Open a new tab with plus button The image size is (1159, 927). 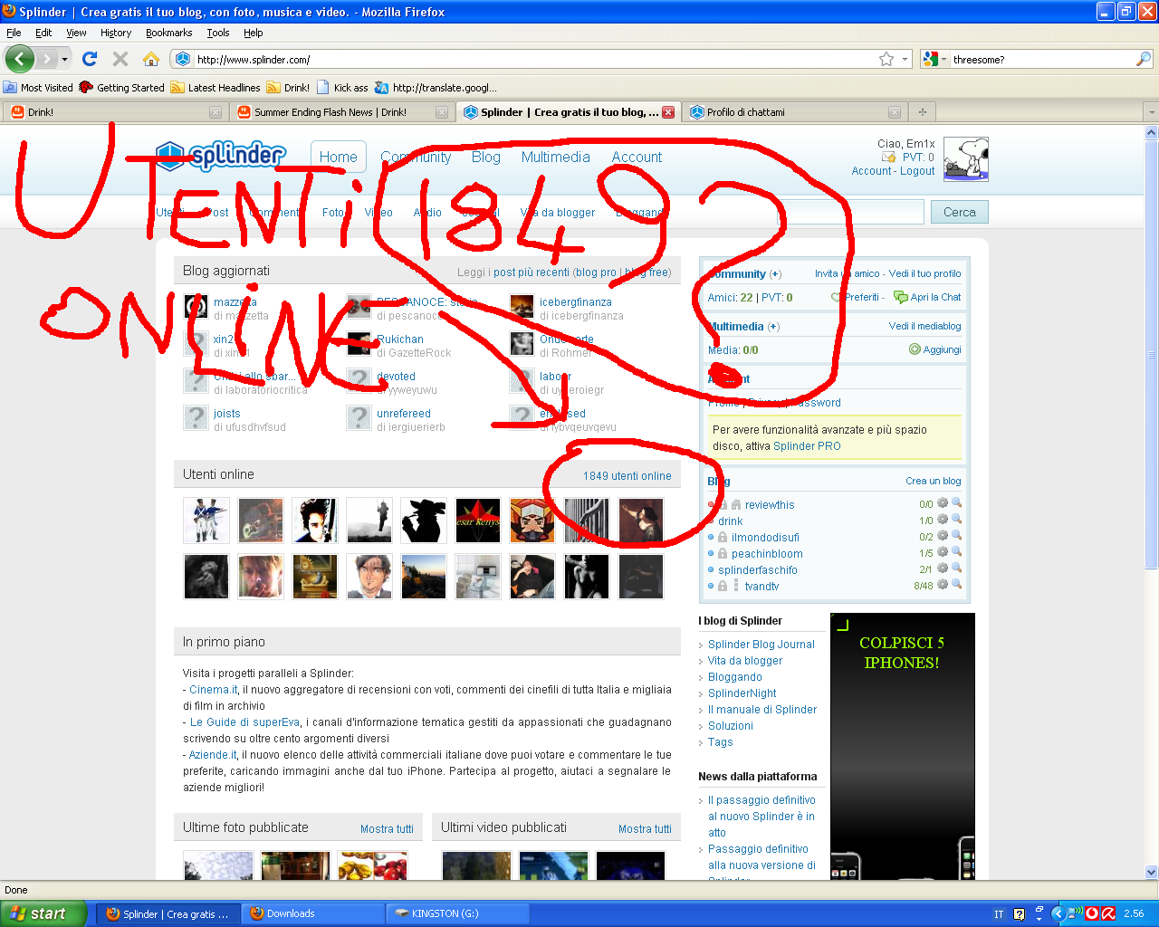[x=923, y=112]
